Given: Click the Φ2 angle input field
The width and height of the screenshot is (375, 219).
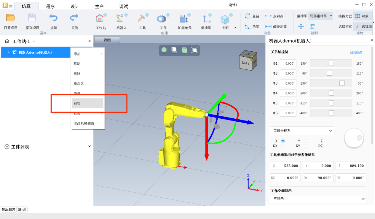Looking at the screenshot, I should point(288,73).
